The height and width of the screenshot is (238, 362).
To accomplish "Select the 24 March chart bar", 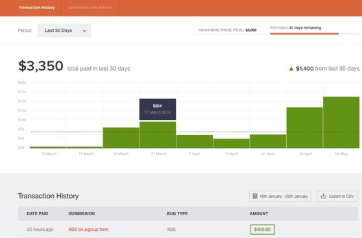I will (121, 138).
